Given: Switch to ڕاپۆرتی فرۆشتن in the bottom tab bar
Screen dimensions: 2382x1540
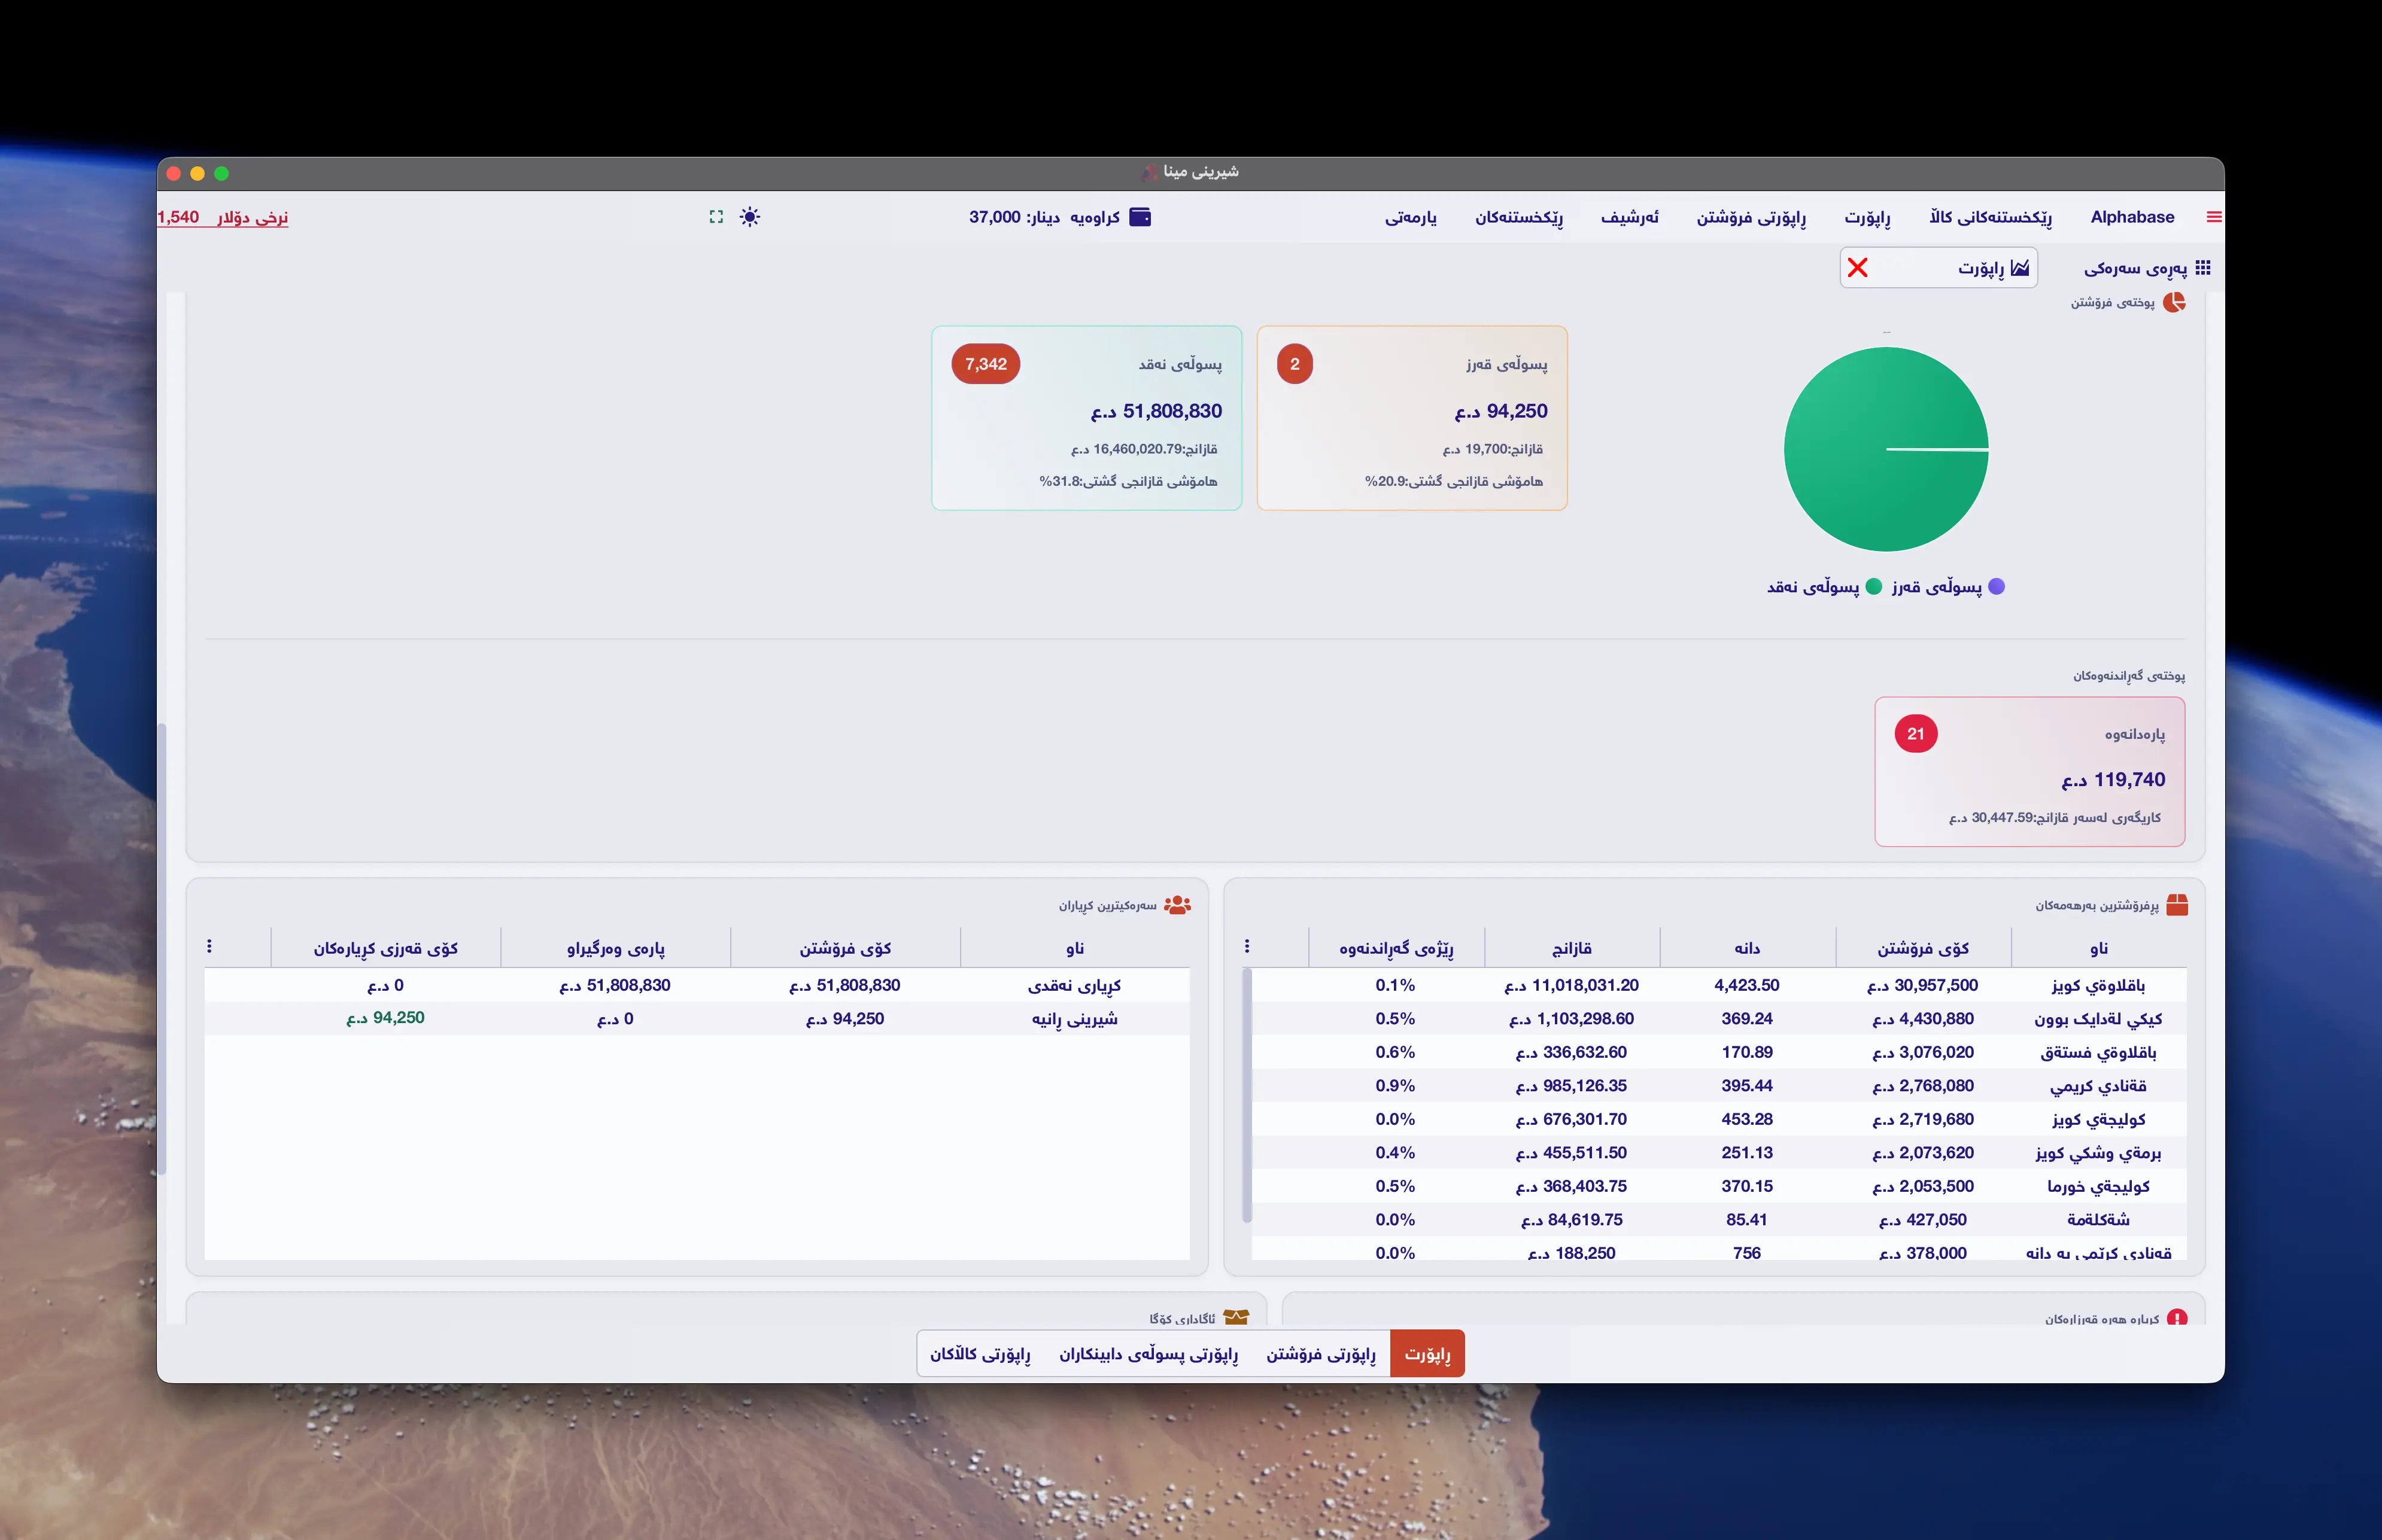Looking at the screenshot, I should click(x=1320, y=1354).
